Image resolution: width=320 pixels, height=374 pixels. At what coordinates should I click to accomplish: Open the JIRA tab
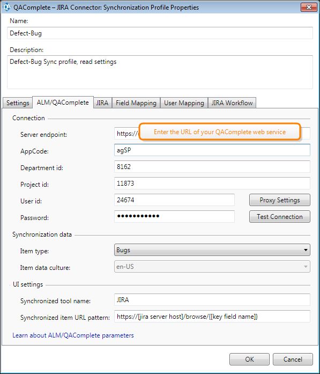pyautogui.click(x=102, y=103)
